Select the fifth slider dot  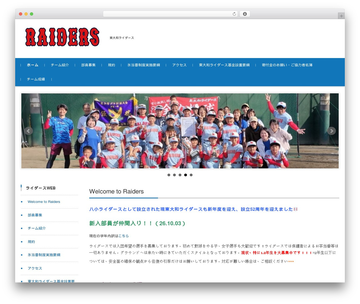tap(191, 175)
